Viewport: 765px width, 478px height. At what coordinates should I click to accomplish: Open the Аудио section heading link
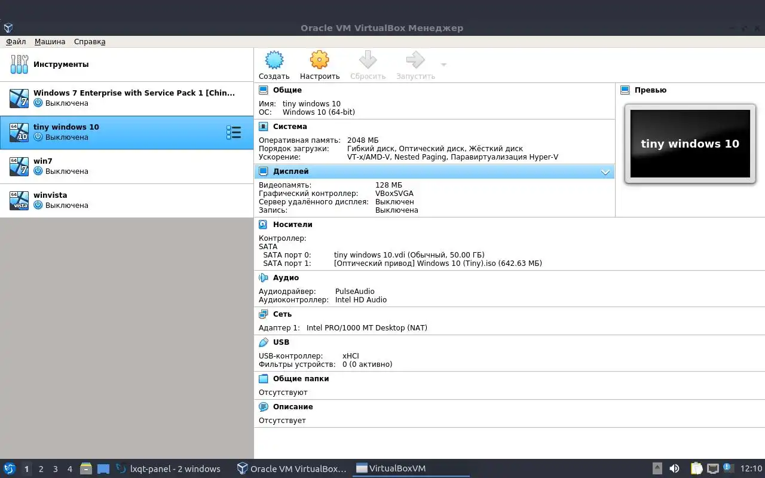point(286,278)
